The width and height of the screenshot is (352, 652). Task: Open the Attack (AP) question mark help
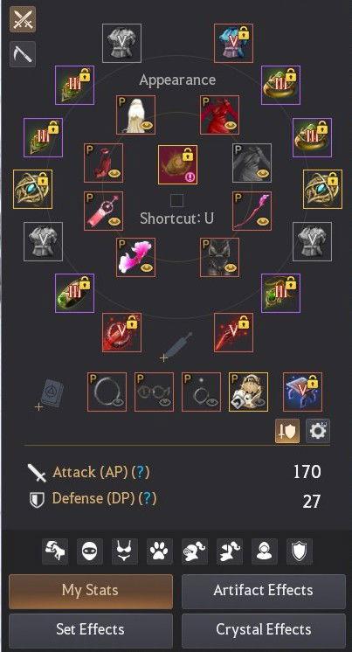[x=141, y=472]
